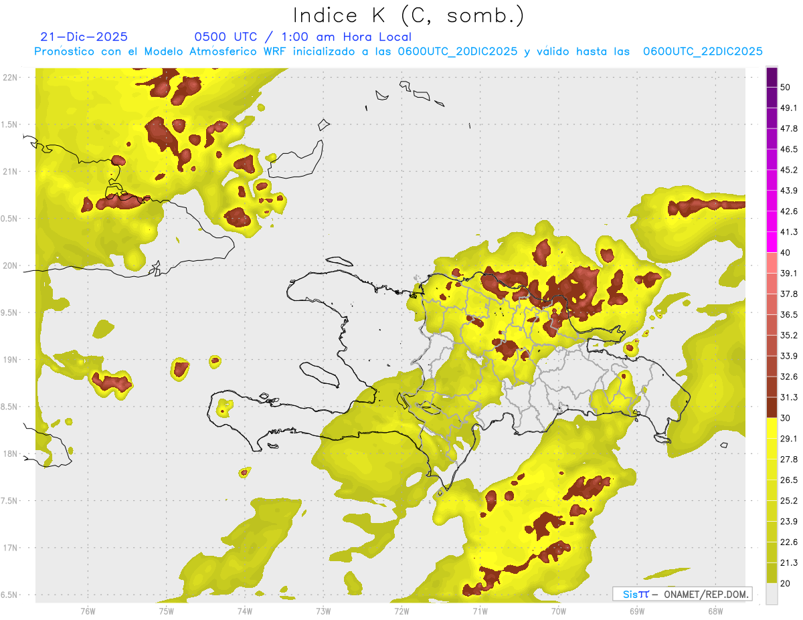Click the colorbar label '47.8'
The image size is (803, 620).
coord(788,128)
